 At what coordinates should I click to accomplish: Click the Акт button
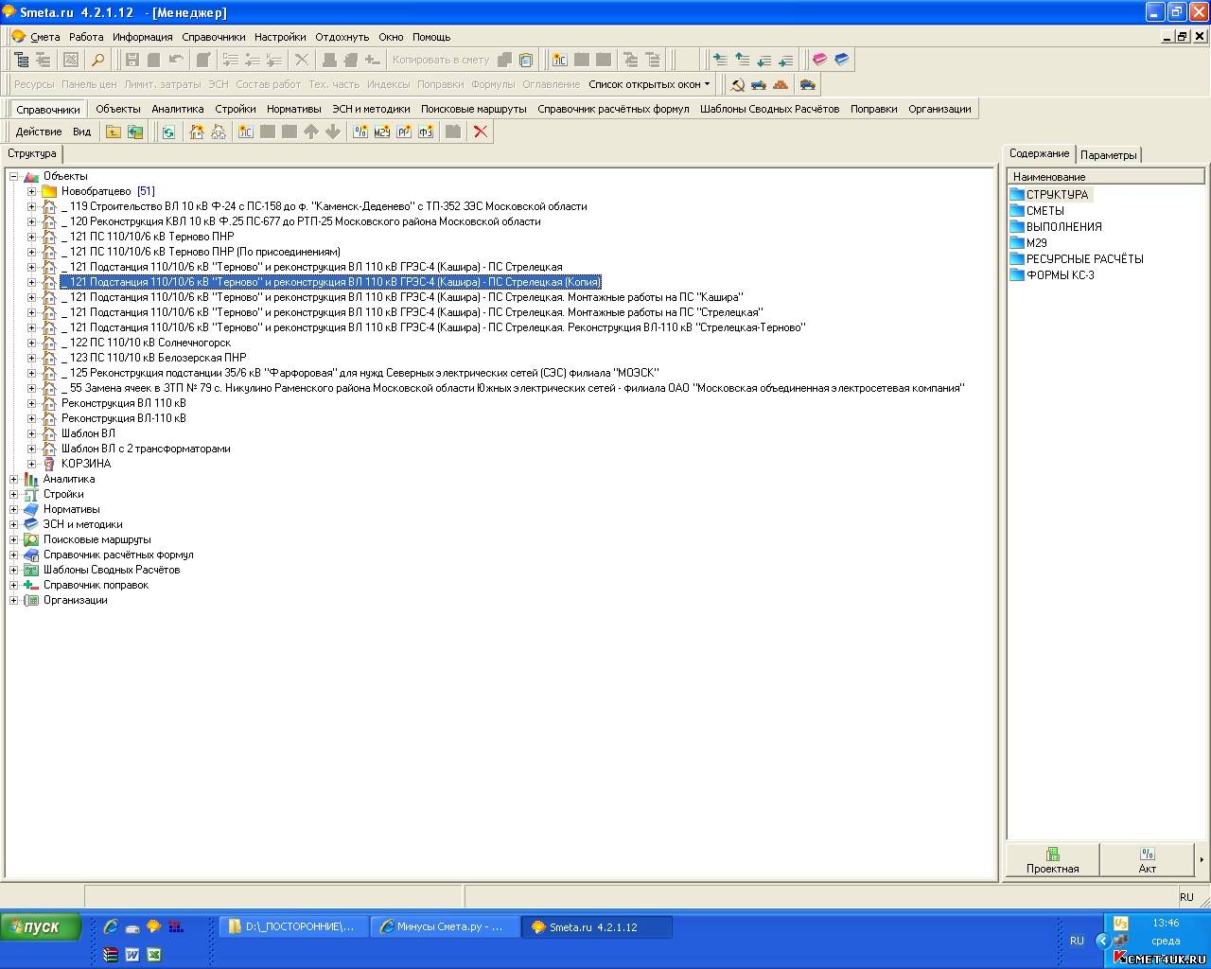coord(1148,860)
